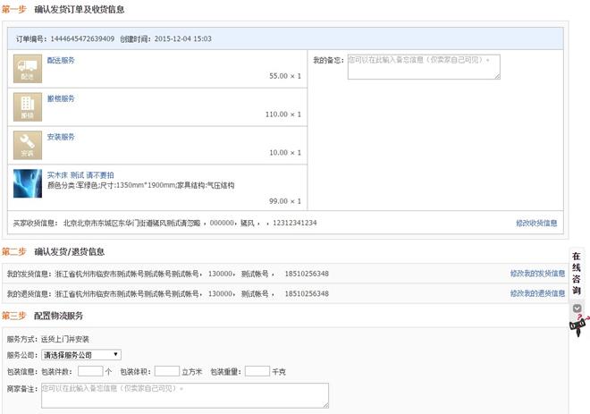Click price 55.00 × 1
This screenshot has height=414, width=590.
[x=285, y=76]
